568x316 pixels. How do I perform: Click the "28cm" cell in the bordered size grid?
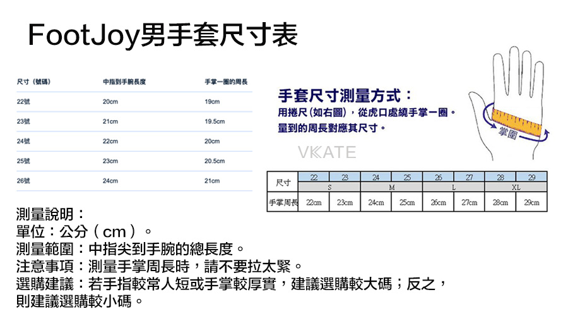[500, 202]
